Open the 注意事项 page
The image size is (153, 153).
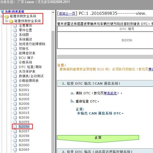coord(25,25)
